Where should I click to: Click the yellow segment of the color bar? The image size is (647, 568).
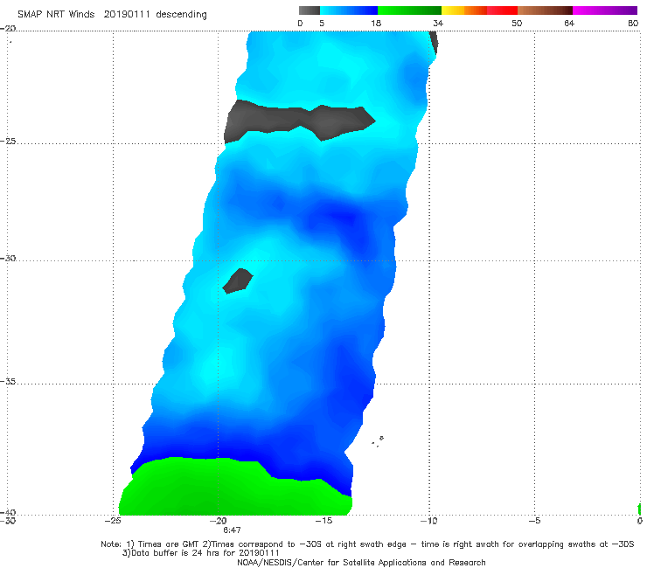[453, 10]
